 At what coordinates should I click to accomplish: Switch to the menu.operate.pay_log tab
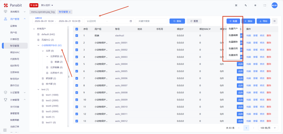pos(43,12)
